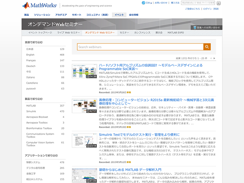Open the 23:14 webinar thumbnail
The image size is (244, 183).
click(x=85, y=141)
